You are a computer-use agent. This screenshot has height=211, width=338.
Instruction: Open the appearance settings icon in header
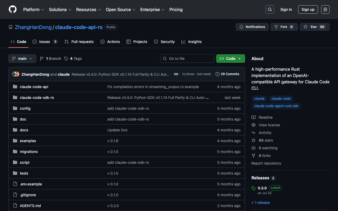(x=325, y=9)
